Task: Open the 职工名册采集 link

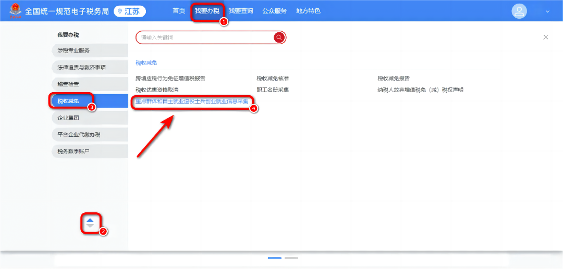Action: pyautogui.click(x=273, y=90)
